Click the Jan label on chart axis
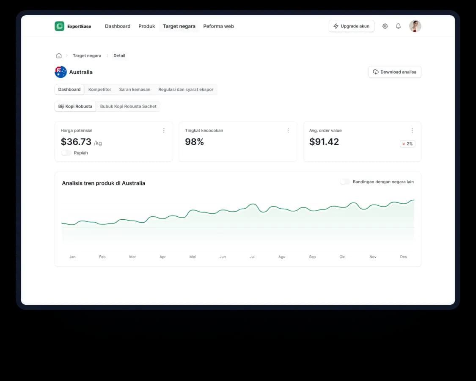Image resolution: width=476 pixels, height=381 pixels. click(72, 257)
